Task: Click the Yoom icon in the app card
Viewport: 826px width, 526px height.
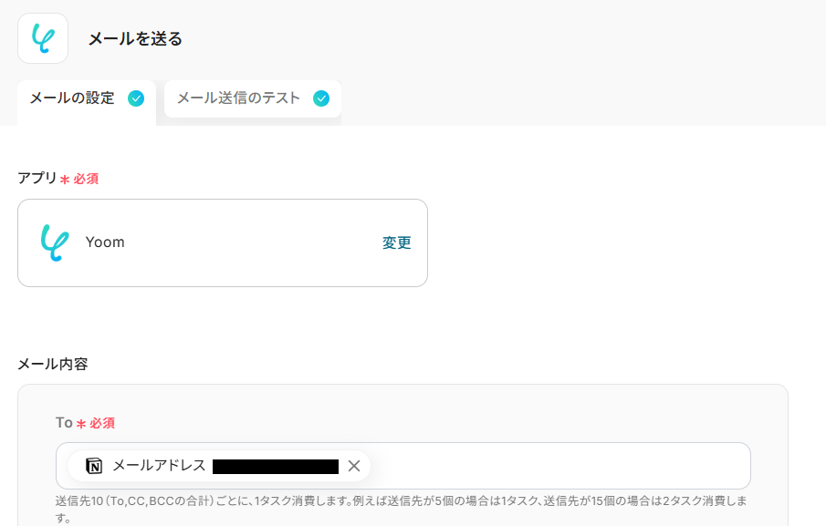Action: pyautogui.click(x=55, y=242)
